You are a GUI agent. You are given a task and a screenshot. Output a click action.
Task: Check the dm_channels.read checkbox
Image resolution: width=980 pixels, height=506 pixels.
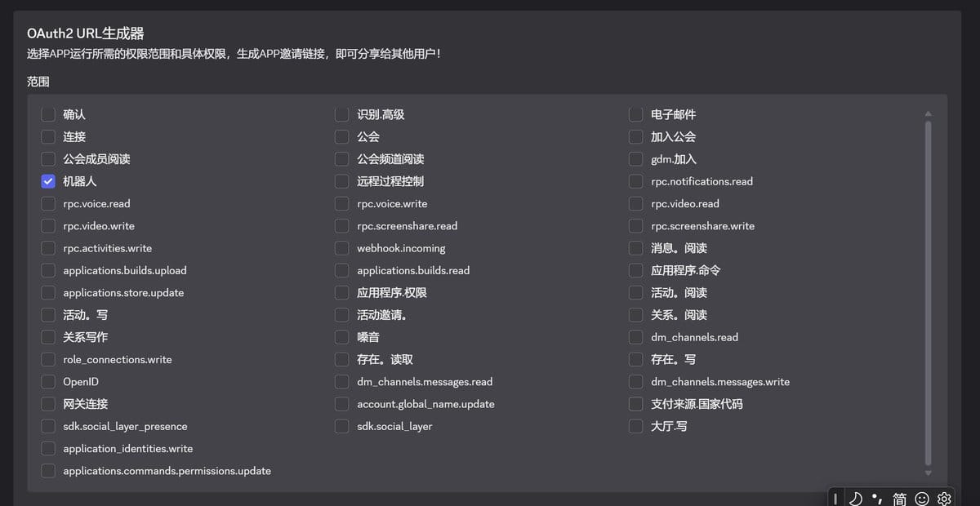point(636,337)
